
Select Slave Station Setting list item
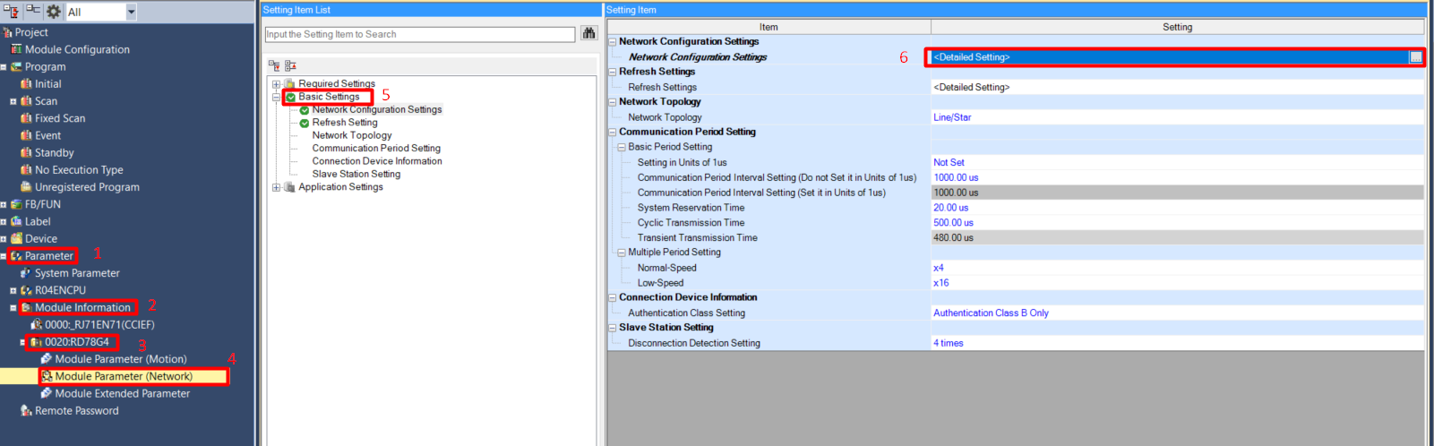356,174
